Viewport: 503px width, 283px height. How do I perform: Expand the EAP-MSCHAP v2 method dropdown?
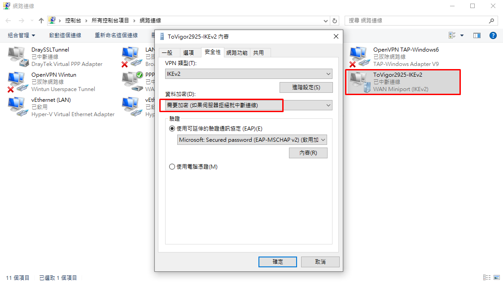pyautogui.click(x=252, y=140)
